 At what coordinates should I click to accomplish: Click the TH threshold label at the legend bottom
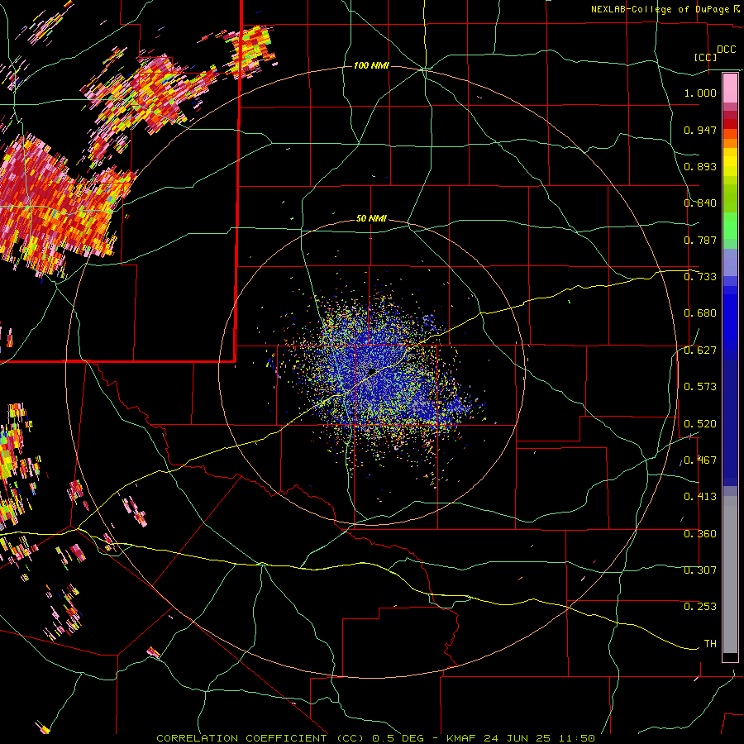pyautogui.click(x=710, y=644)
